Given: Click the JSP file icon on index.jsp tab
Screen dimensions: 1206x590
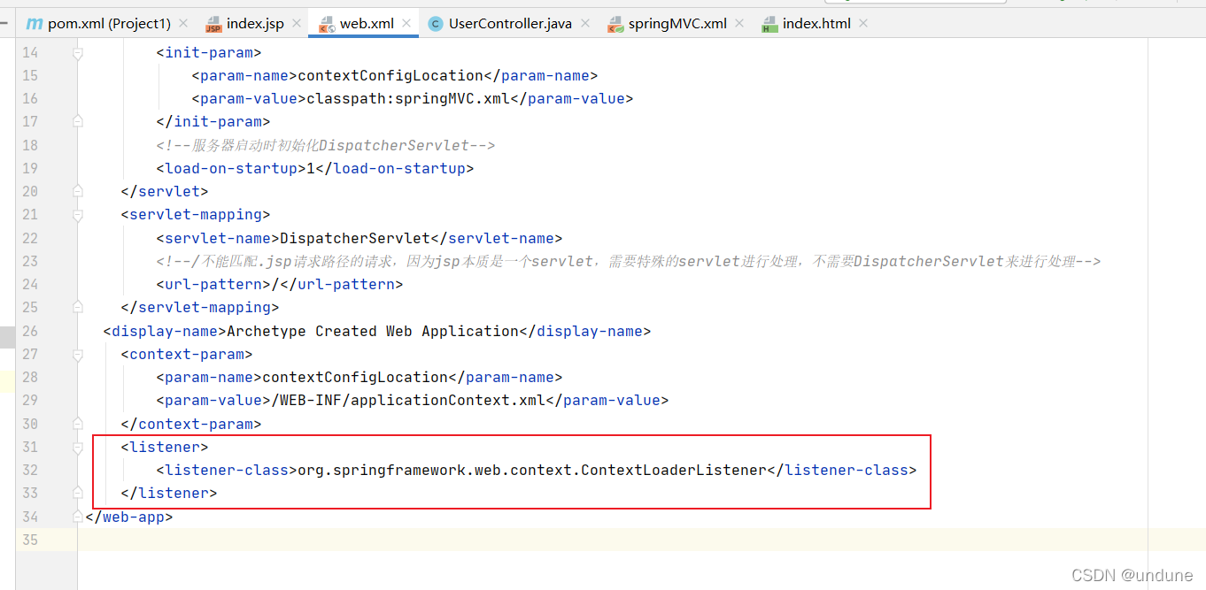Looking at the screenshot, I should (213, 23).
